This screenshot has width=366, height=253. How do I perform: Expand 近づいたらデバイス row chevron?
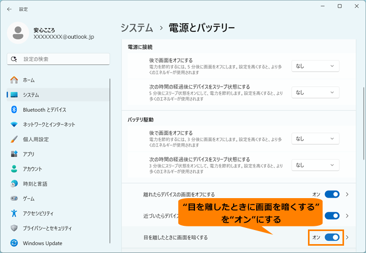[347, 216]
